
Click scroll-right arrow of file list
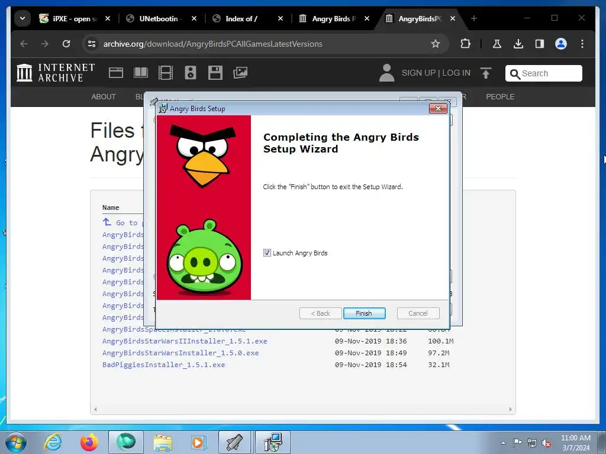510,409
